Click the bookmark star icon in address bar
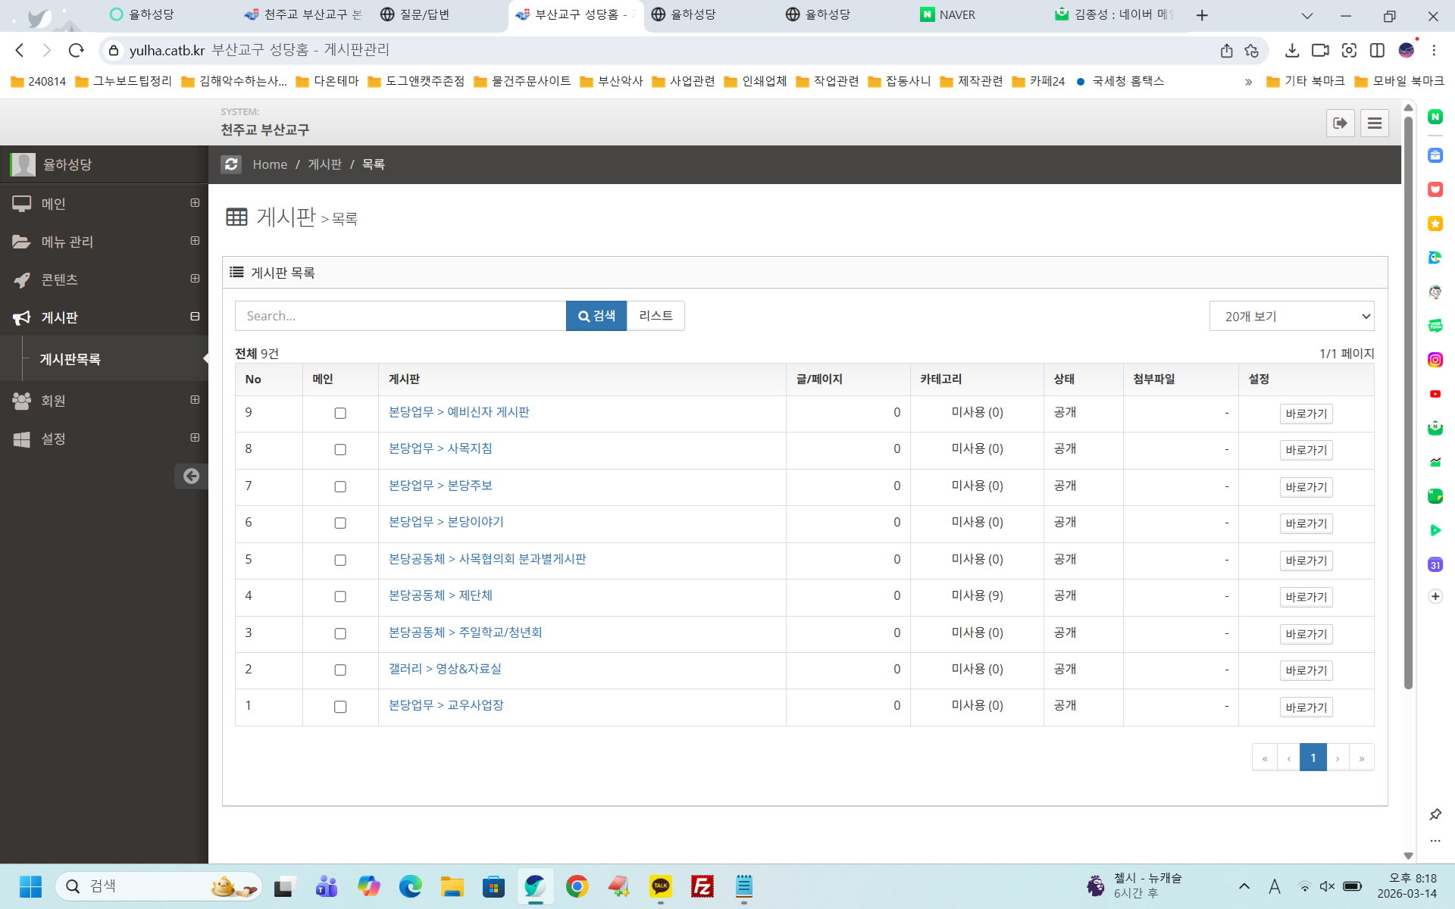Image resolution: width=1455 pixels, height=909 pixels. (1251, 51)
